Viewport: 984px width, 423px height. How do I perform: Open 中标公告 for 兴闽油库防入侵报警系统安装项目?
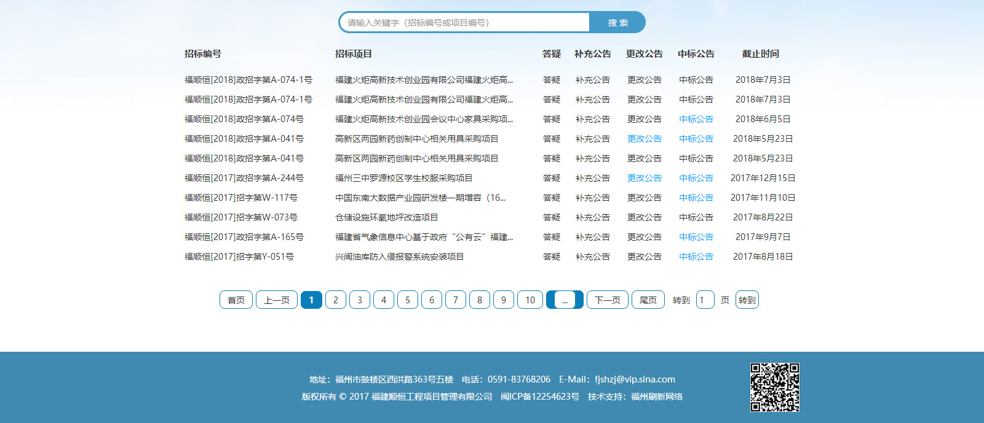click(696, 257)
